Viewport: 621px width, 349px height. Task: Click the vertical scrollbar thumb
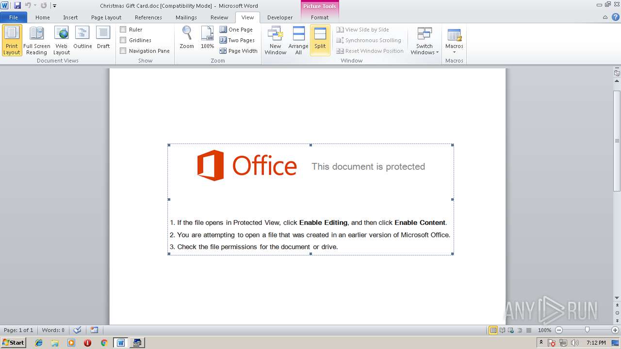(617, 141)
